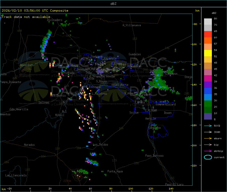Click the 'Divisadero' place label
227x192 pixels.
(54, 20)
